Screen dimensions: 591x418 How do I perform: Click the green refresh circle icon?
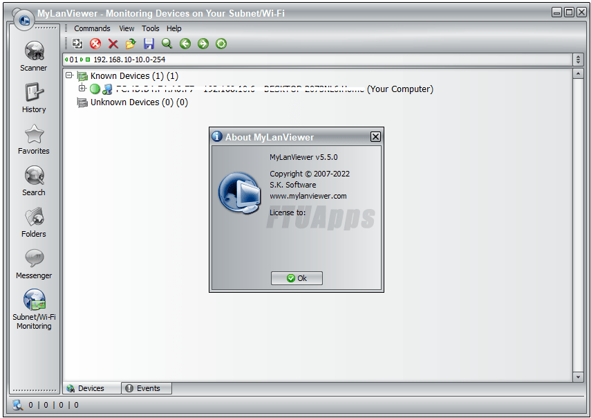tap(221, 44)
